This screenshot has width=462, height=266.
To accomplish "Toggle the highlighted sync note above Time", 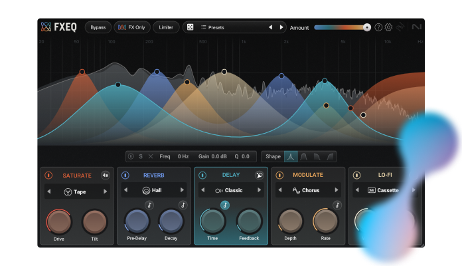I will point(225,205).
